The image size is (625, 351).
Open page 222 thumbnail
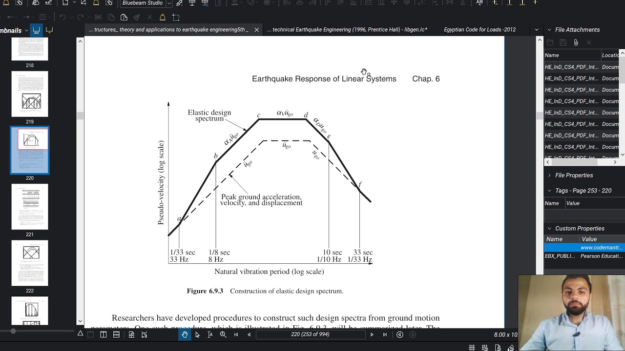(x=30, y=263)
